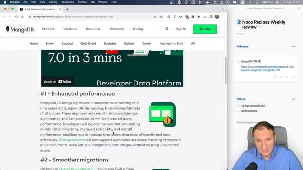Click the MongoDB search magnifier icon
The height and width of the screenshot is (170, 303).
[x=167, y=29]
